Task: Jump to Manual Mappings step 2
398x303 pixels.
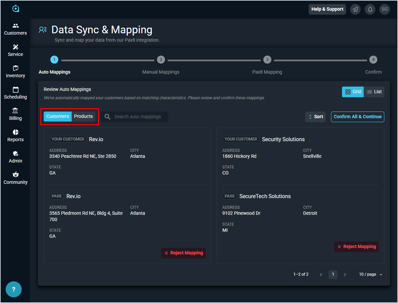Action: point(161,60)
